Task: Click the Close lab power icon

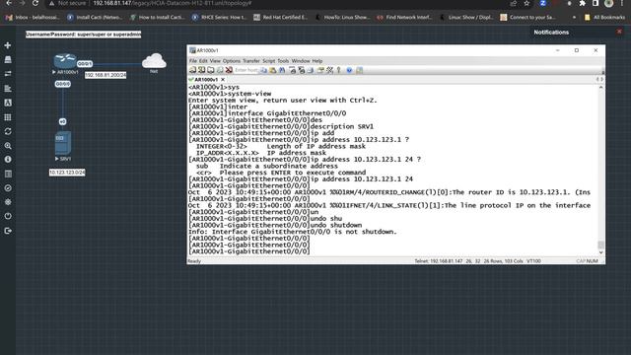Action: 8,216
